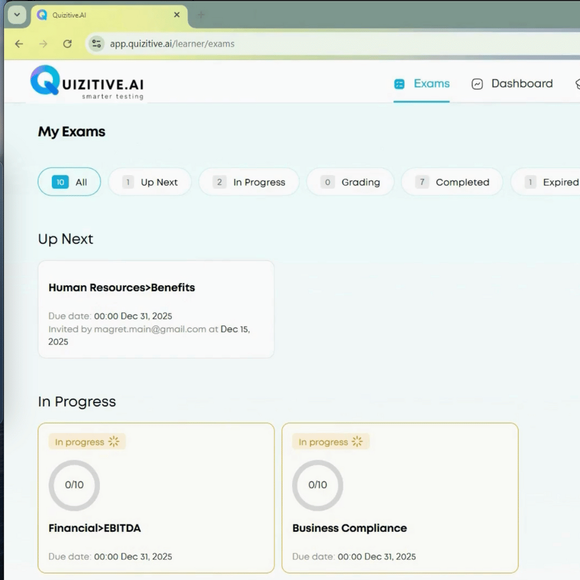Image resolution: width=580 pixels, height=580 pixels.
Task: Click the Quizitive.AI logo
Action: tap(87, 82)
